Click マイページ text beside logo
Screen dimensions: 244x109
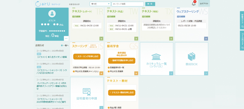pyautogui.click(x=56, y=4)
